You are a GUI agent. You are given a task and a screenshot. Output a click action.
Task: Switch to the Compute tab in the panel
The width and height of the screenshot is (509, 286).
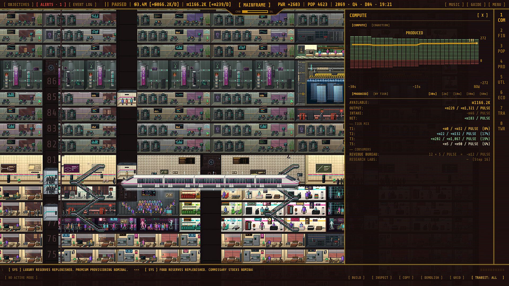(359, 25)
